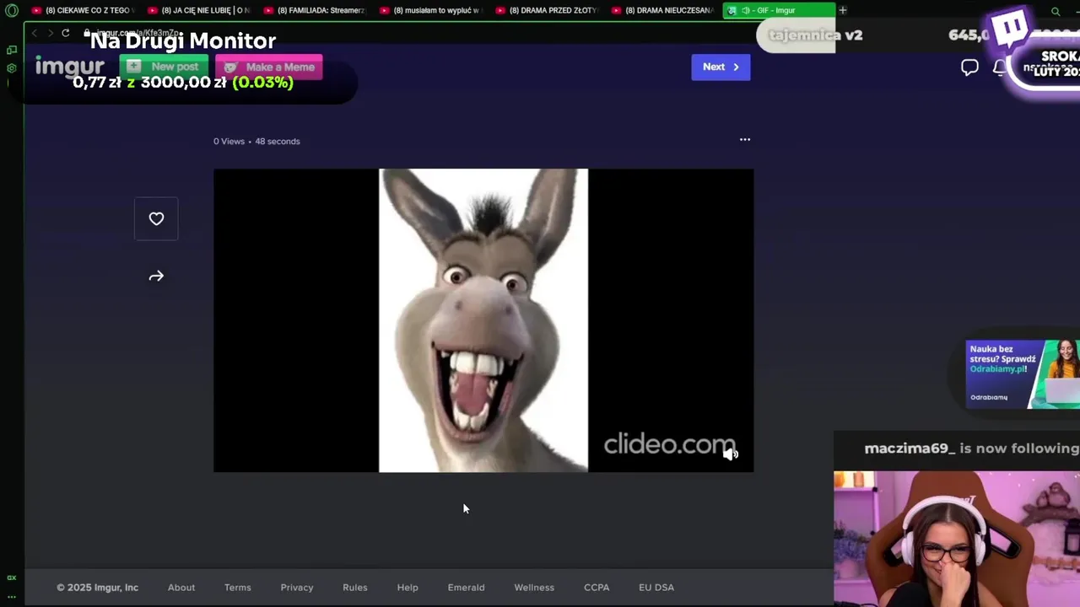Toggle the video sound speaker icon
Screen dimensions: 1080x607
(x=731, y=454)
